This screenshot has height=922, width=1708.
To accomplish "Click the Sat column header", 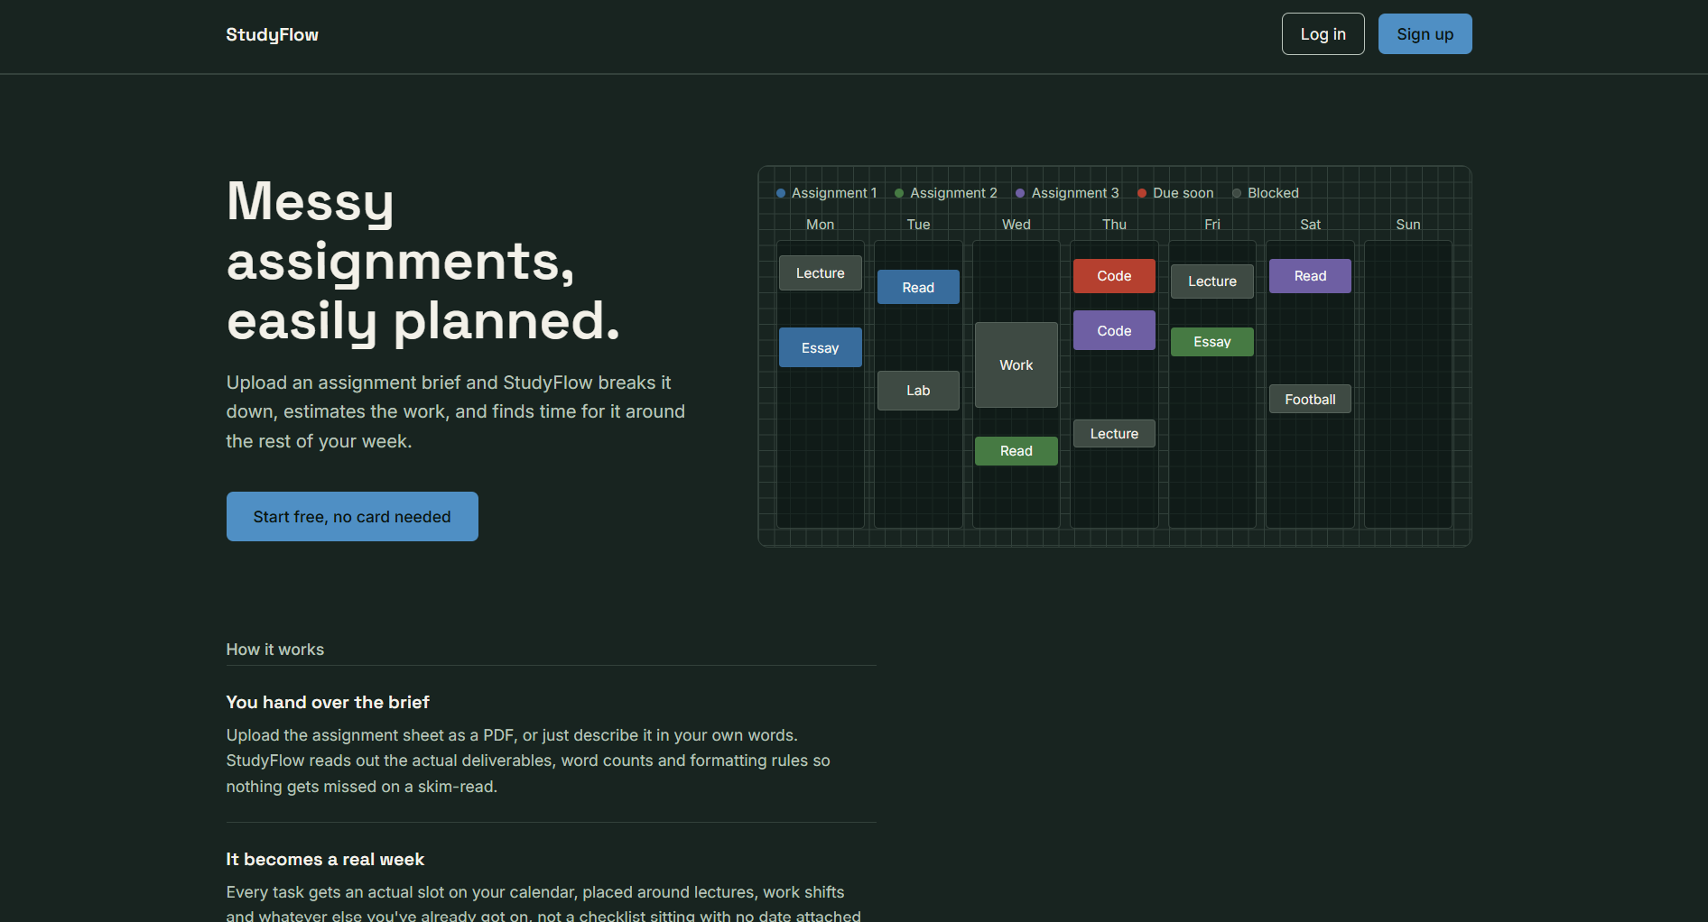I will 1310,225.
